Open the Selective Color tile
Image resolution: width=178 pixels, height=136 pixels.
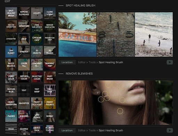pyautogui.click(x=37, y=78)
